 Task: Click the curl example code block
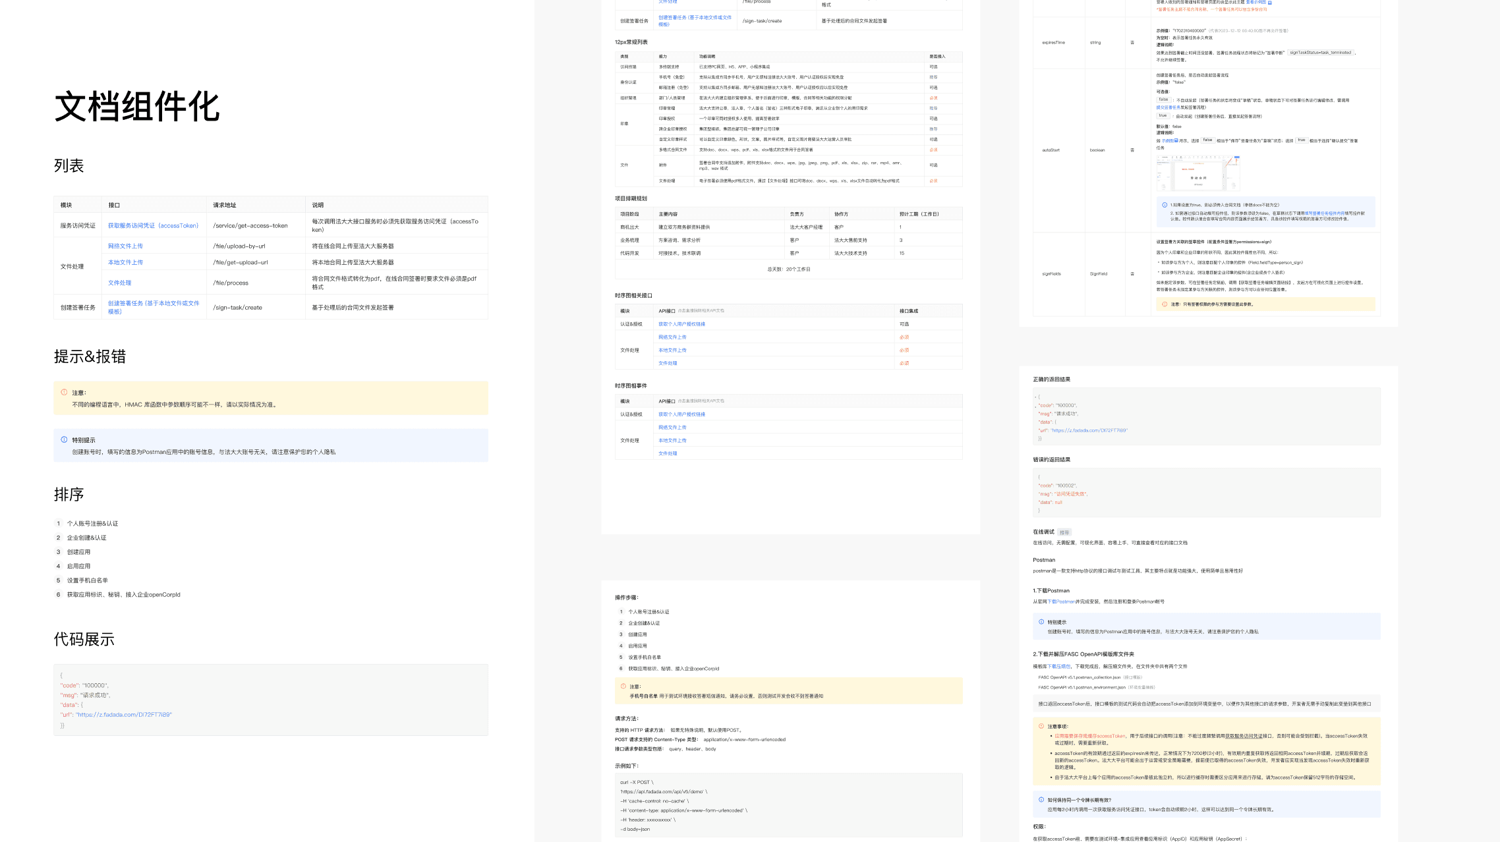click(x=788, y=805)
